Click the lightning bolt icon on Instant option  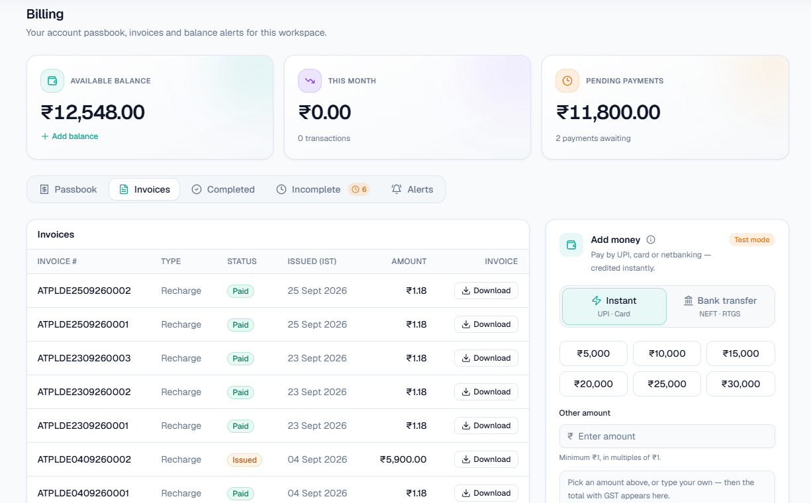[596, 300]
